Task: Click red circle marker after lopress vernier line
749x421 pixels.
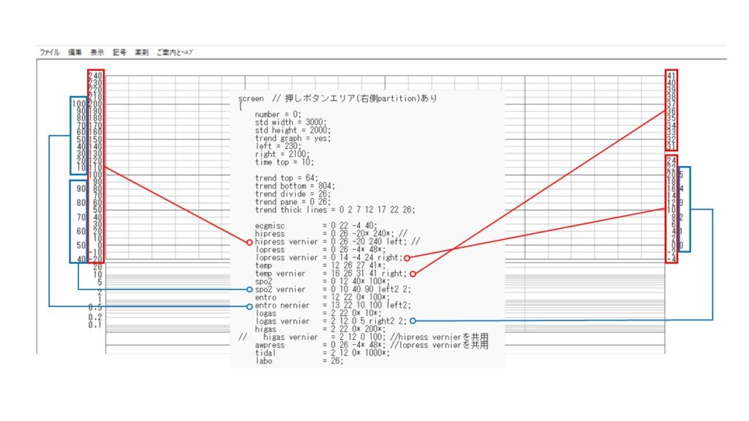Action: pyautogui.click(x=407, y=258)
